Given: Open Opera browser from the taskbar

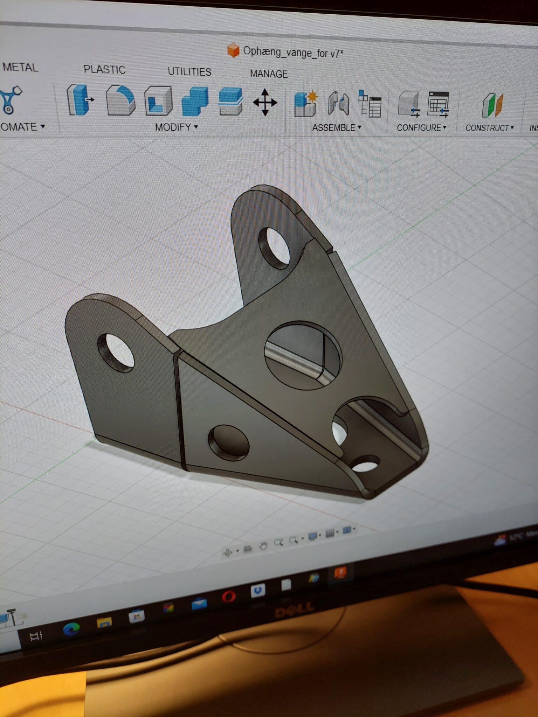Looking at the screenshot, I should click(x=228, y=596).
